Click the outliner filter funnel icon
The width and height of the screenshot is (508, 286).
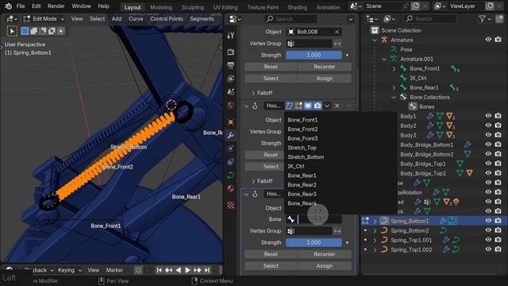point(482,19)
